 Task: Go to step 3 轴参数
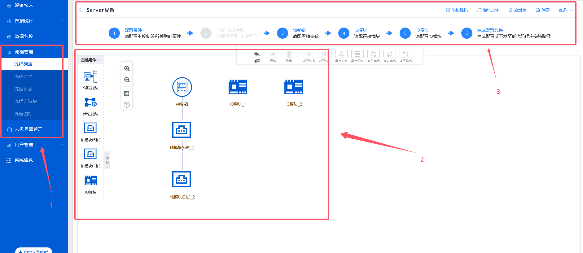(x=283, y=33)
